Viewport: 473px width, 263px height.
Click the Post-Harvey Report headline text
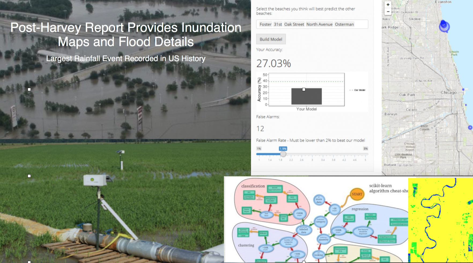[126, 35]
